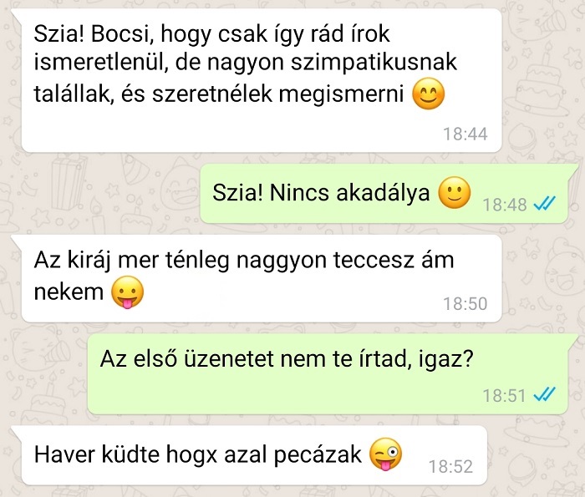
Task: Click the tongue-out emoji after 'nekem'
Action: 128,292
